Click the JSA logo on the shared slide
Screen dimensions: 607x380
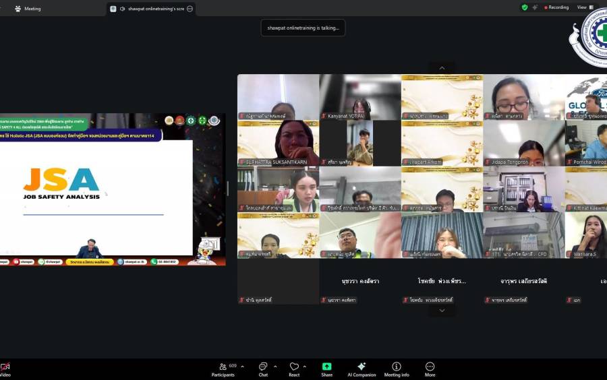(61, 179)
